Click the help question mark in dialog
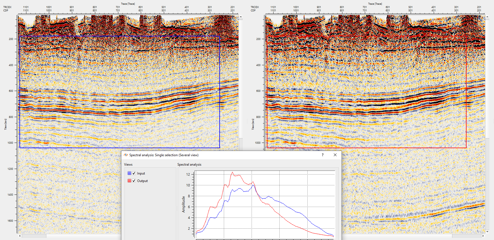Image resolution: width=494 pixels, height=240 pixels. pyautogui.click(x=322, y=155)
